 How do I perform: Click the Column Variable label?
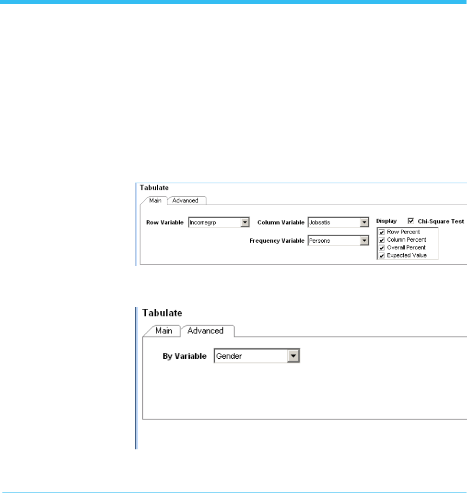coord(281,223)
